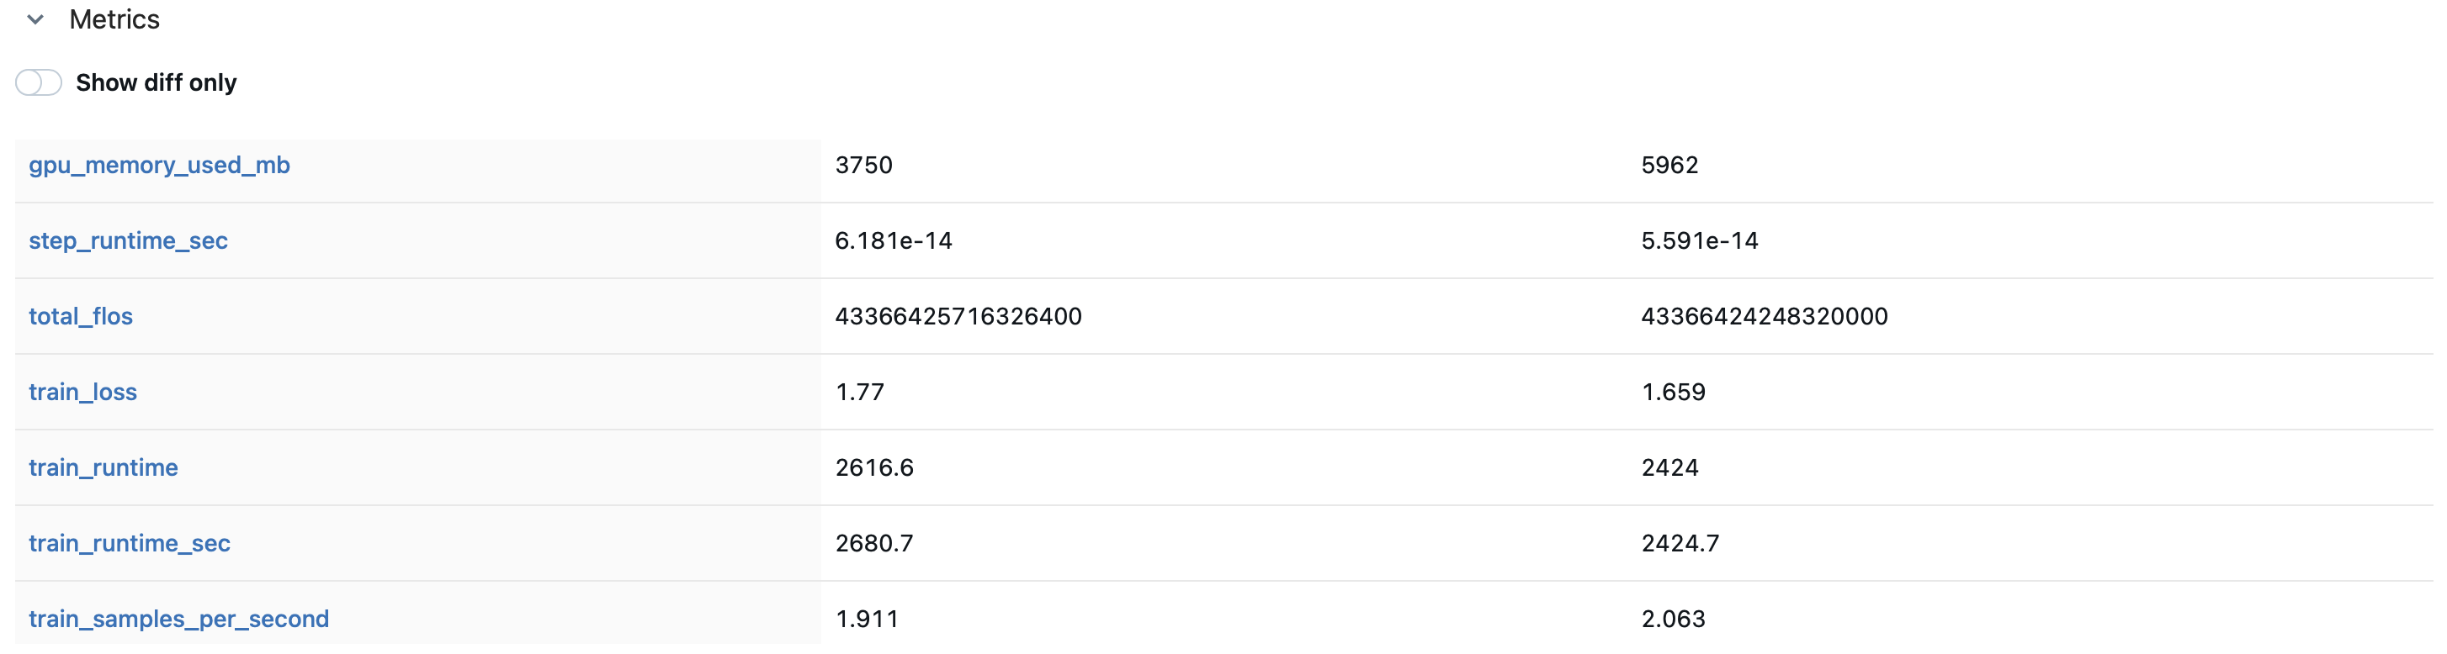Screen dimensions: 2447x654
Task: Select the 43366424248320000 total_flos value
Action: tap(1765, 316)
